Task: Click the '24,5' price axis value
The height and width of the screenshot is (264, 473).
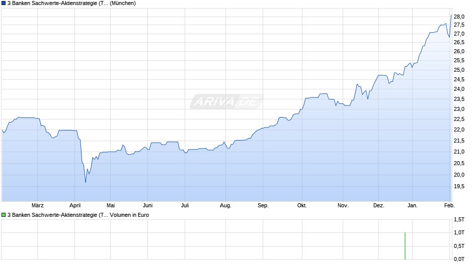Action: coord(459,80)
